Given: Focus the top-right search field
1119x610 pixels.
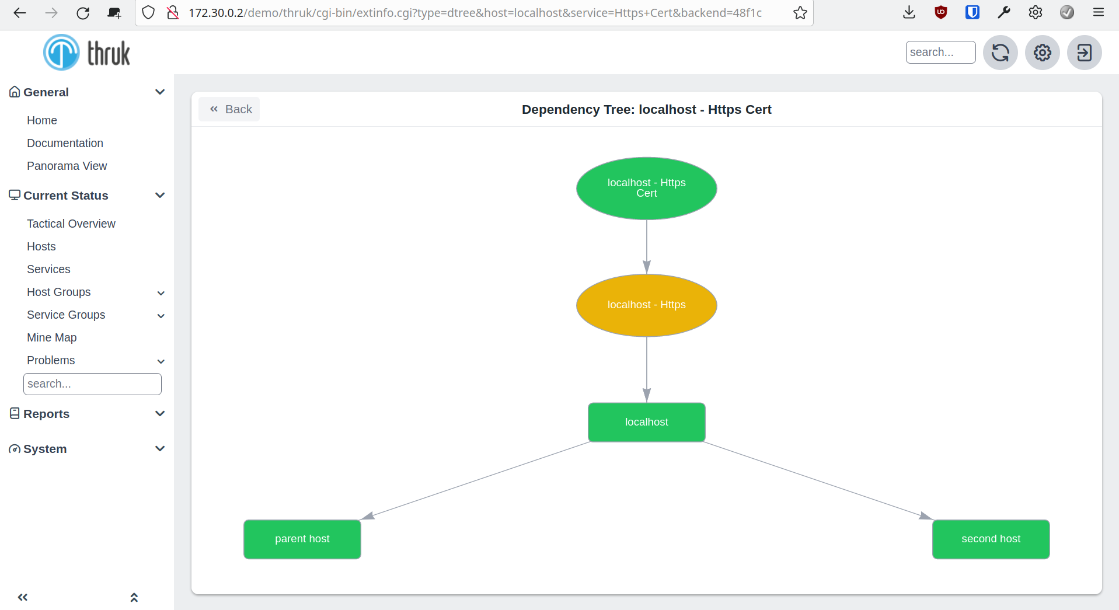Looking at the screenshot, I should pos(940,52).
